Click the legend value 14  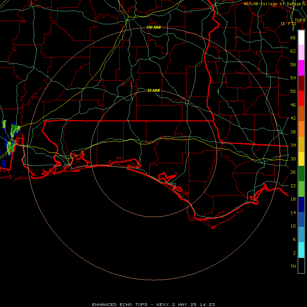(x=293, y=213)
